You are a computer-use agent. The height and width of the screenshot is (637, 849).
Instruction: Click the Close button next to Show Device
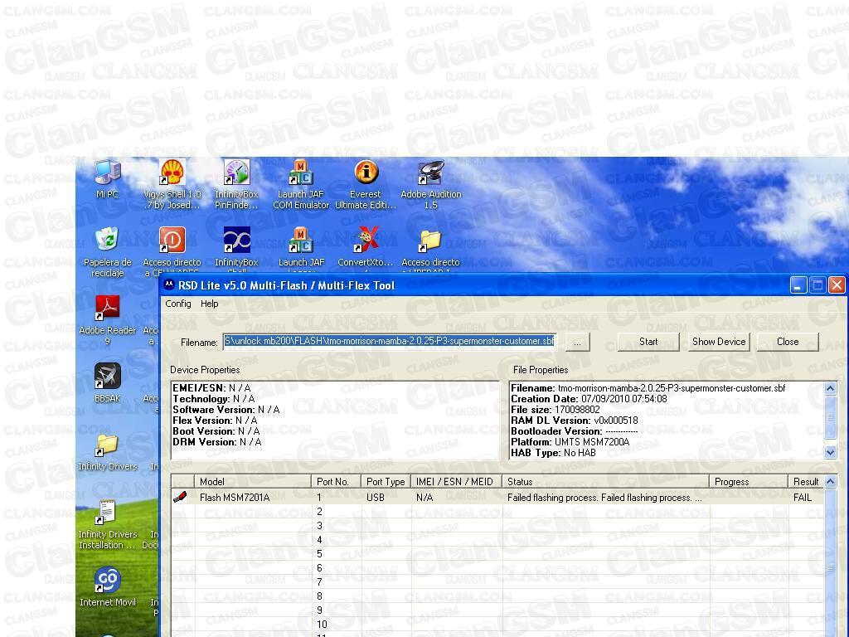tap(788, 342)
